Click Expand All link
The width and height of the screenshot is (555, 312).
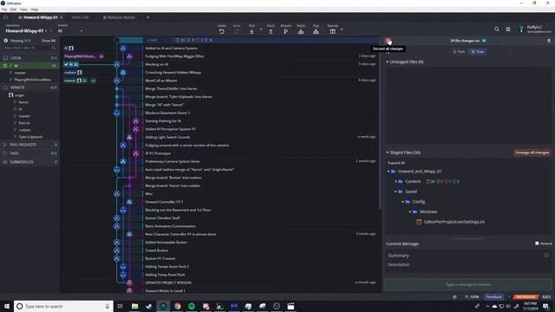396,163
